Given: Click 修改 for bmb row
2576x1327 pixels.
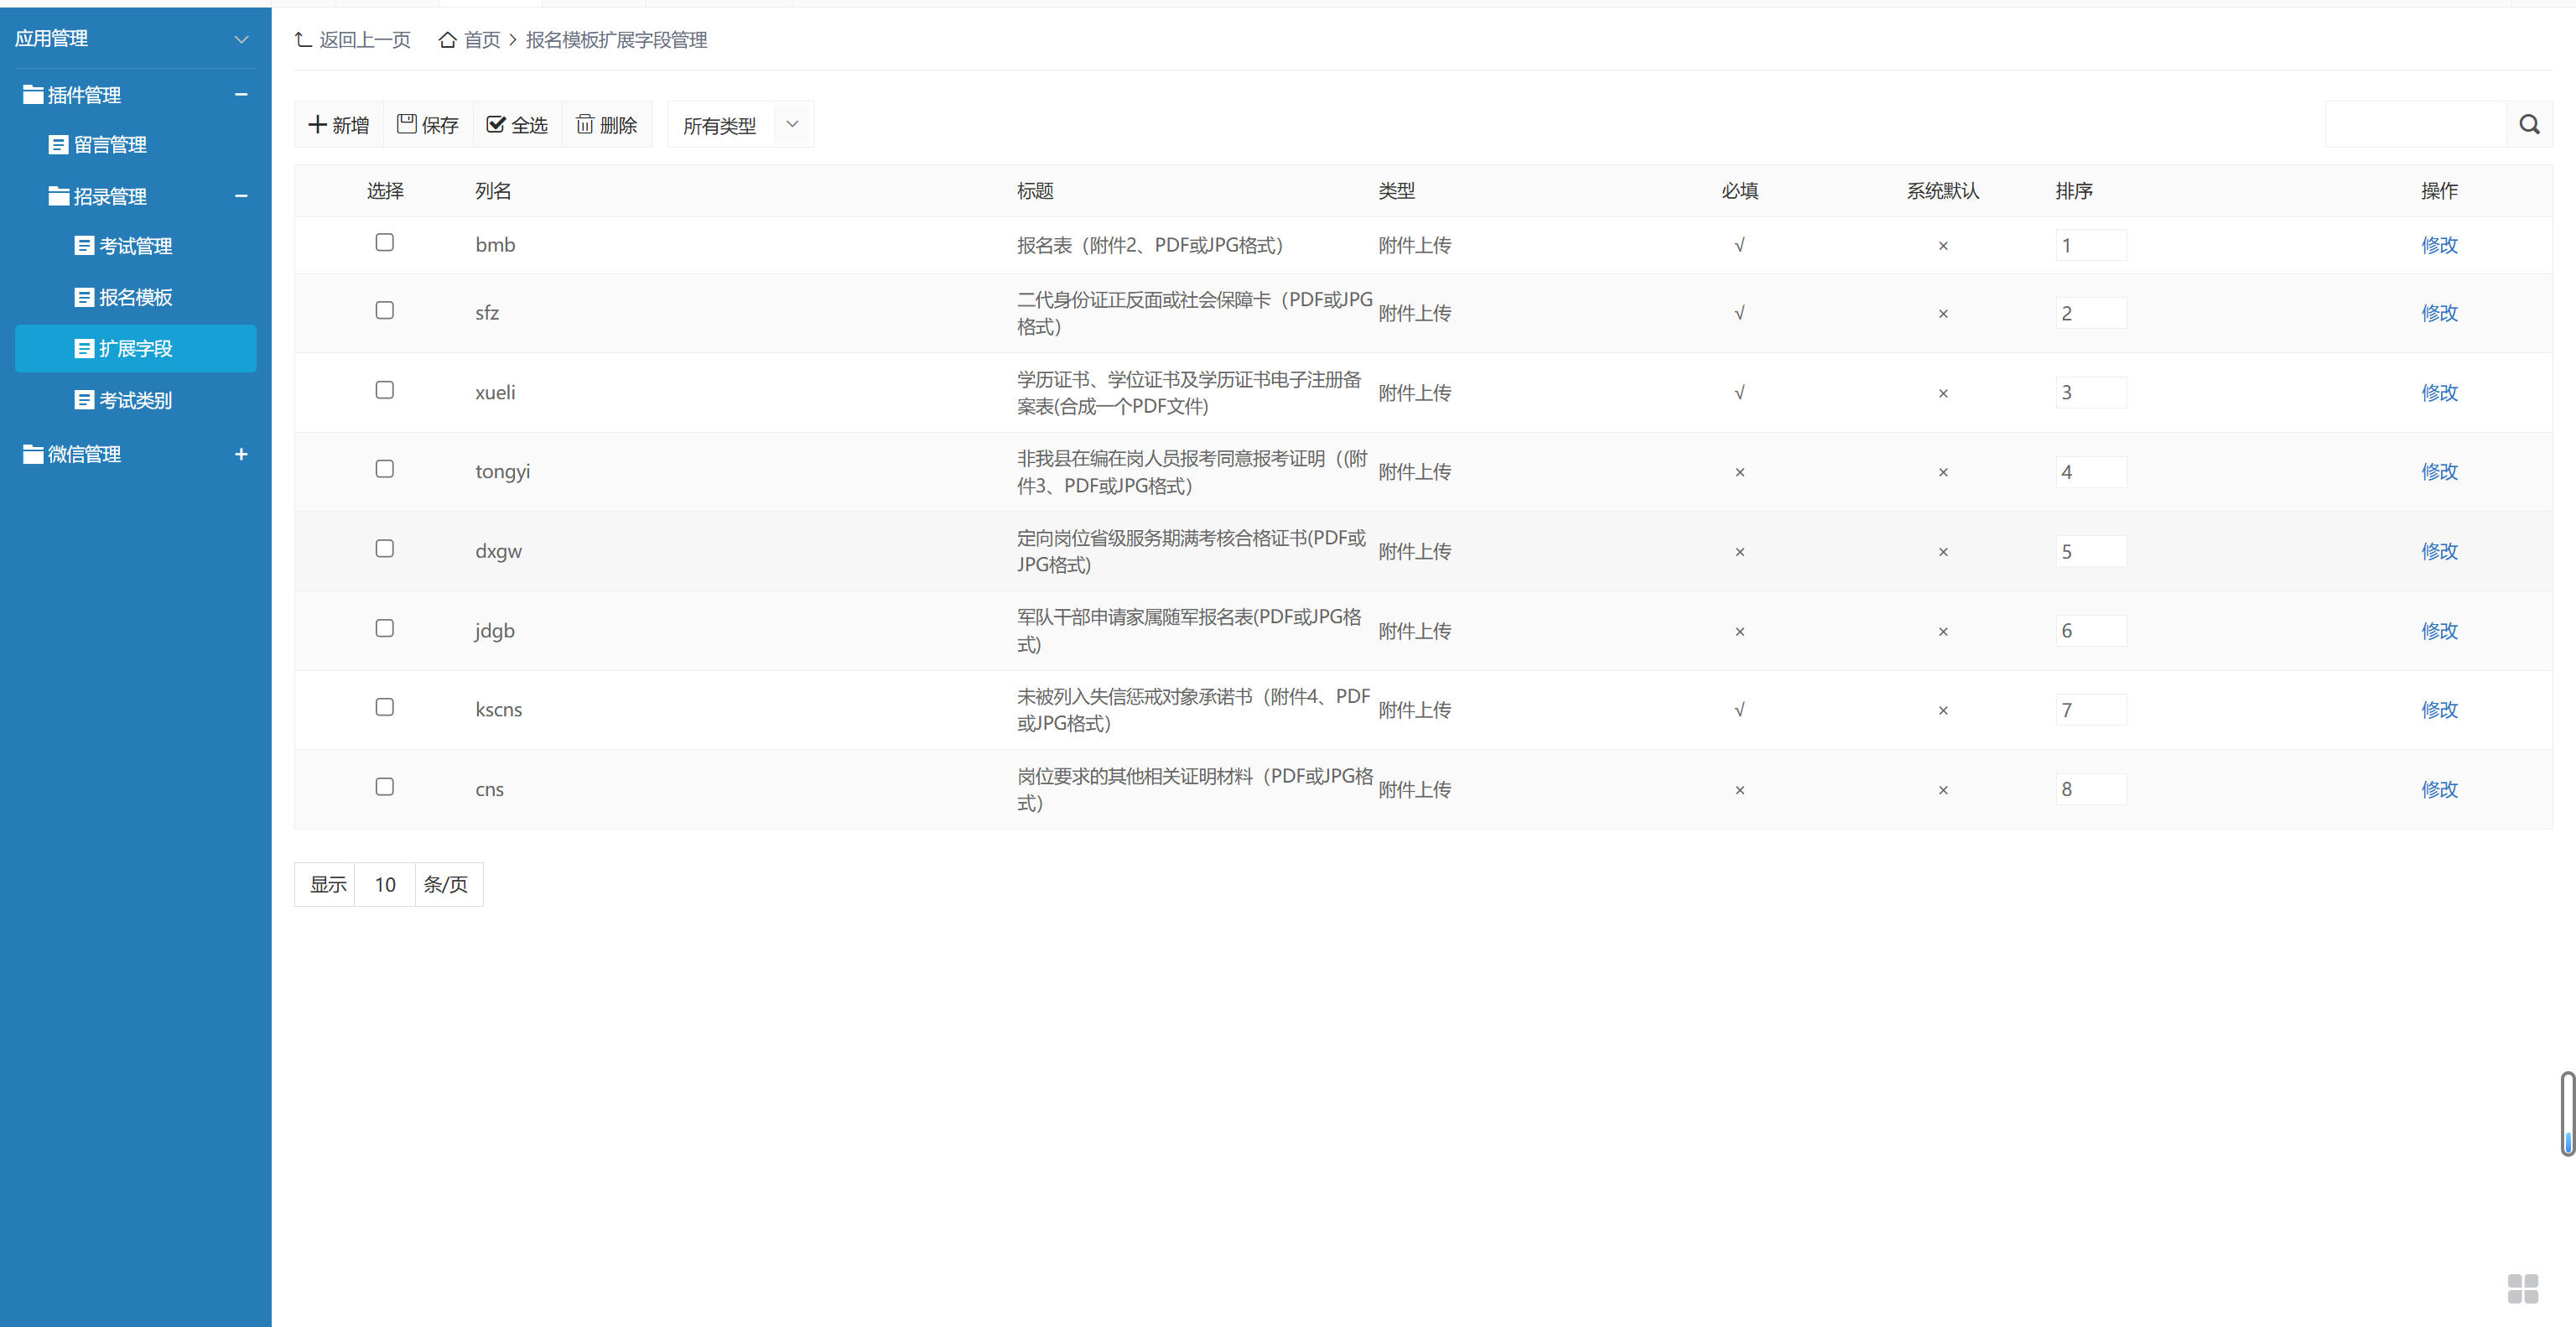Looking at the screenshot, I should [x=2439, y=245].
